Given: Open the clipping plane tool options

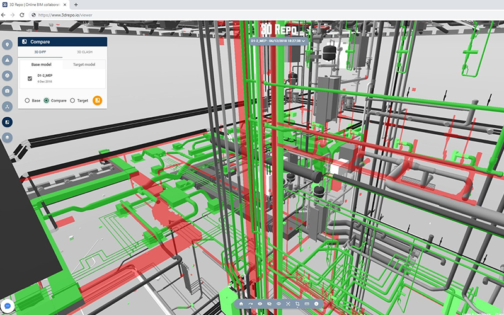Looking at the screenshot, I should 297,304.
